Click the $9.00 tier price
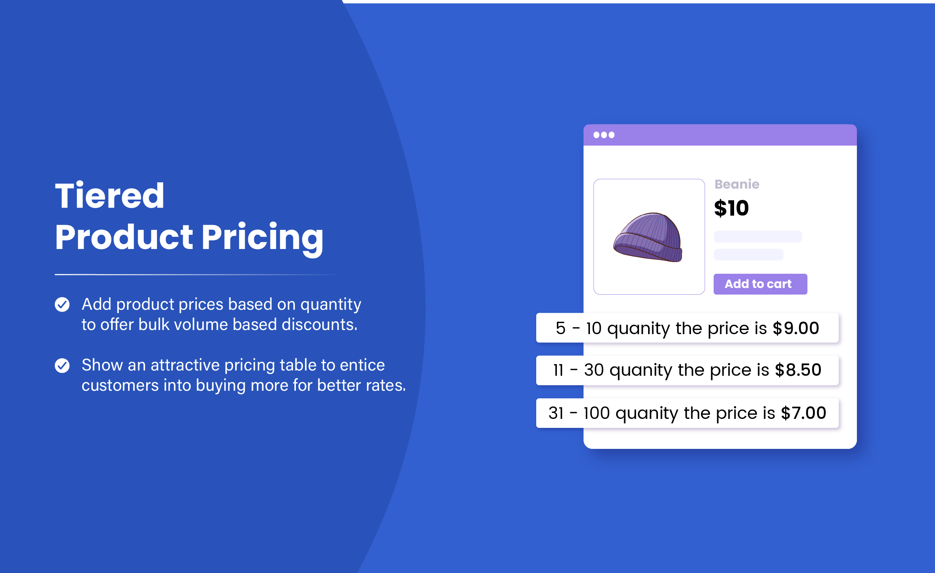 796,328
